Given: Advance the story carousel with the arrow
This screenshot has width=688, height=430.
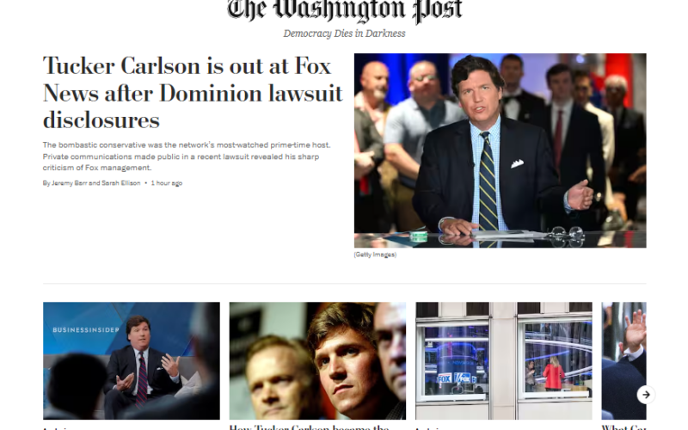Looking at the screenshot, I should tap(646, 395).
